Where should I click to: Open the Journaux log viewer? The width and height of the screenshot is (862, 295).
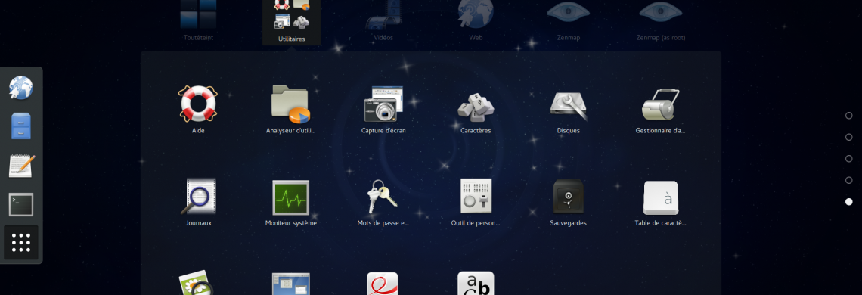pyautogui.click(x=198, y=197)
